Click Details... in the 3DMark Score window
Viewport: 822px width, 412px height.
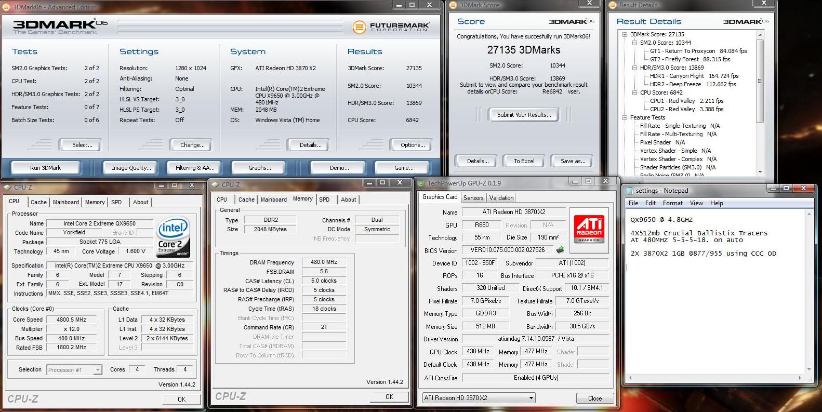point(476,161)
